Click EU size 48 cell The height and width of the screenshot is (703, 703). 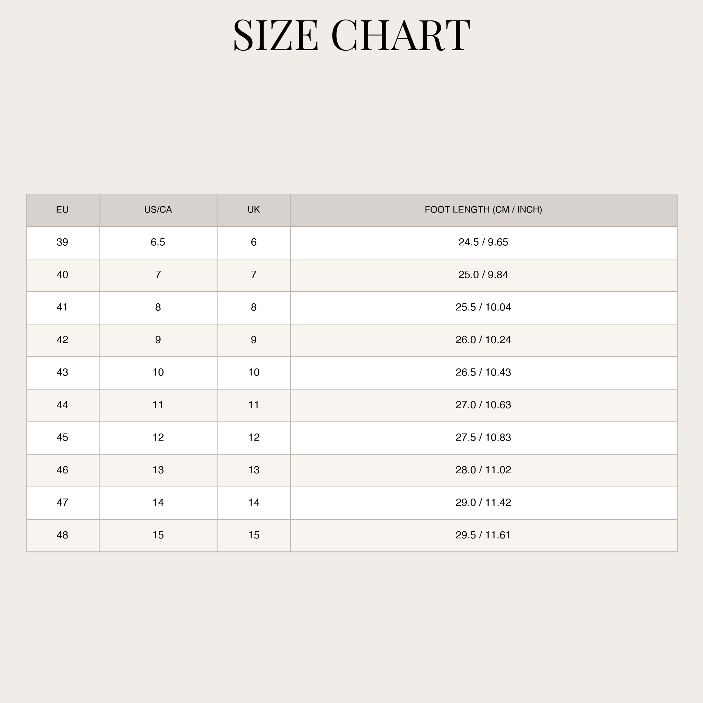pyautogui.click(x=62, y=536)
